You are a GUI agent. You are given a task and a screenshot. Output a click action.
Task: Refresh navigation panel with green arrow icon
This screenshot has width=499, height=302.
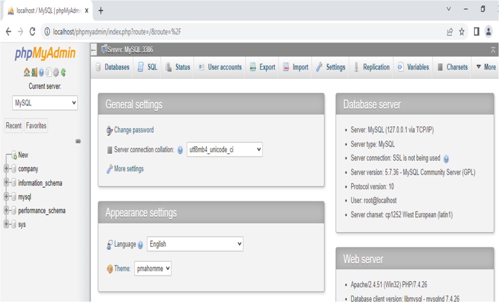click(64, 72)
